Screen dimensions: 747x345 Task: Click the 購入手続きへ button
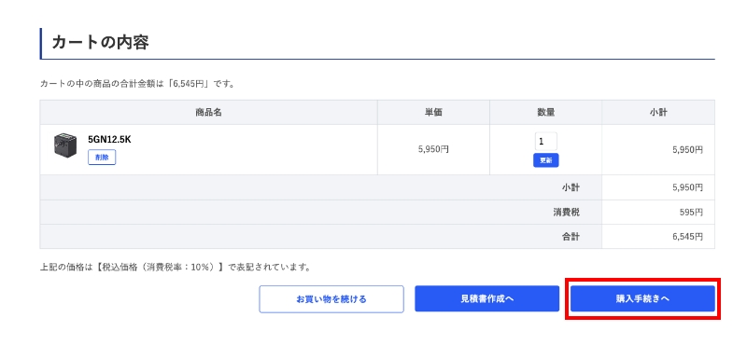coord(642,298)
